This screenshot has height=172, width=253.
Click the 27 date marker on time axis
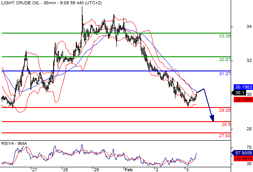tap(35, 170)
